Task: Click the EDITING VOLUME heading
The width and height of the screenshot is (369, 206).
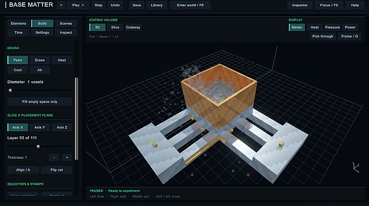Action: [x=103, y=20]
